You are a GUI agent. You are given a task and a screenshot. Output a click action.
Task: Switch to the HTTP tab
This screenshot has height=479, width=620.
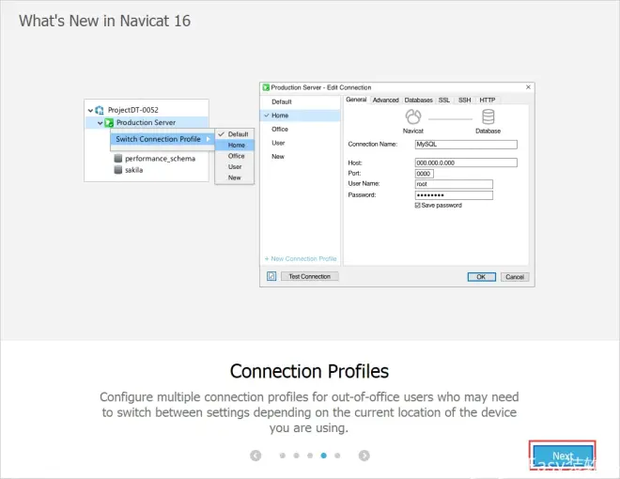pyautogui.click(x=488, y=100)
